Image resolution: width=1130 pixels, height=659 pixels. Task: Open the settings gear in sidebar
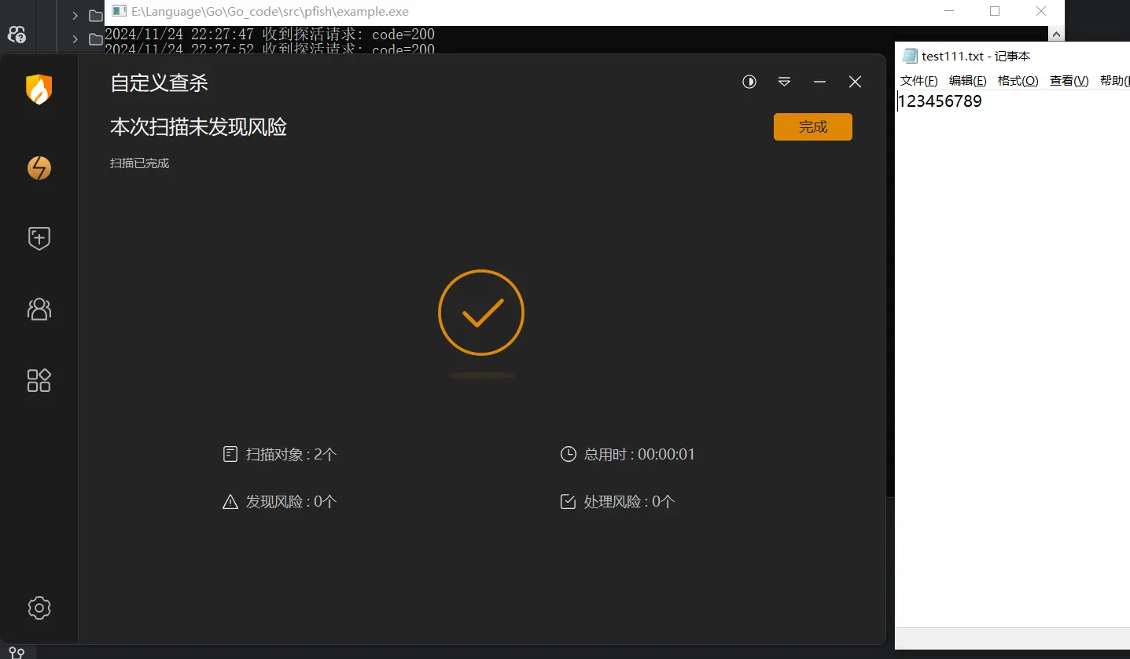(39, 608)
